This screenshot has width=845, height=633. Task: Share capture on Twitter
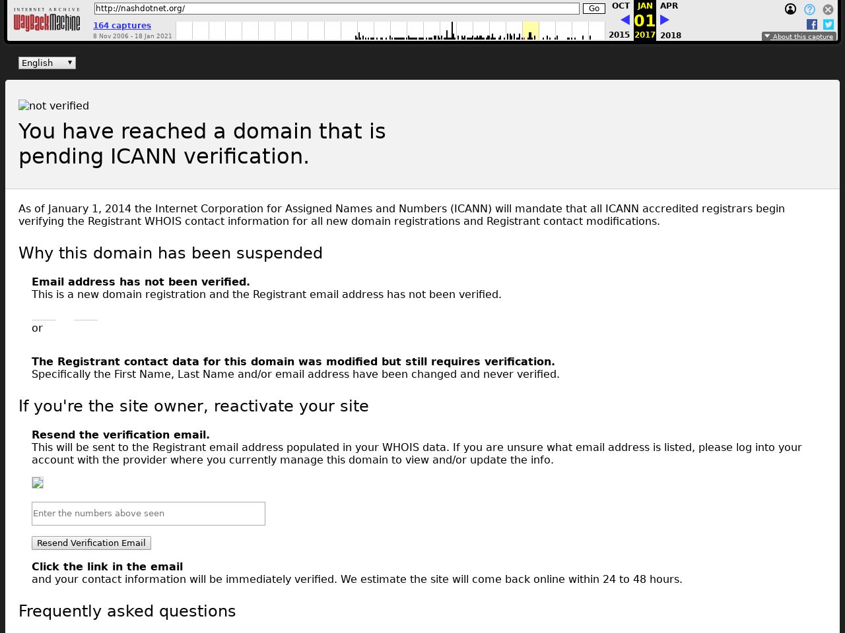(x=828, y=24)
